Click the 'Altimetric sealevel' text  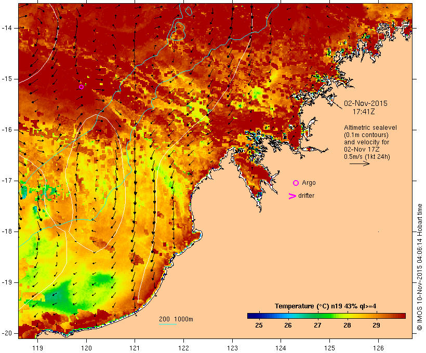pos(370,128)
